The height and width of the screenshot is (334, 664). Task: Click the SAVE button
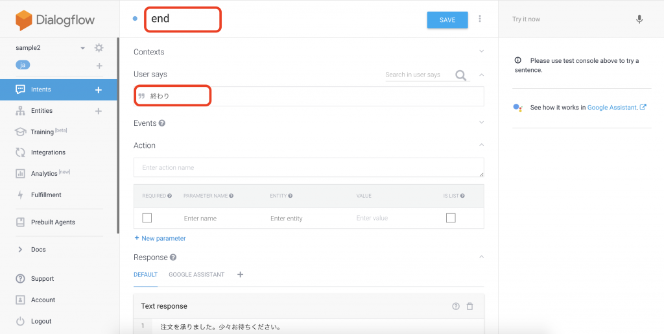coord(447,20)
